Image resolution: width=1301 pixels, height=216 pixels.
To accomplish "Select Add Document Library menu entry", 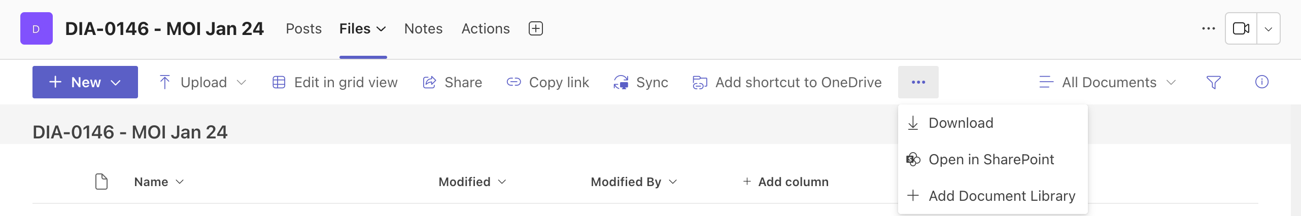I will 992,196.
